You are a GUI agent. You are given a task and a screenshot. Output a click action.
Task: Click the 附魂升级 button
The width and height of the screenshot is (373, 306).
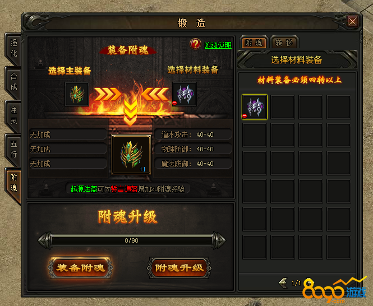point(179,268)
